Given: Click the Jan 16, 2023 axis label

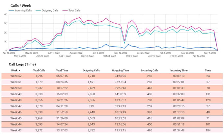Looking at the screenshot, I should (154, 56).
